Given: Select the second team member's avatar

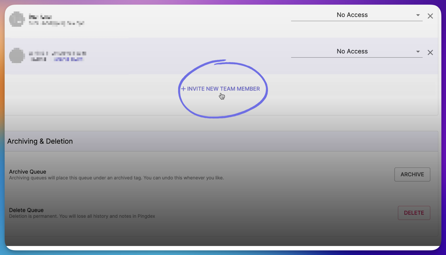Looking at the screenshot, I should point(17,55).
